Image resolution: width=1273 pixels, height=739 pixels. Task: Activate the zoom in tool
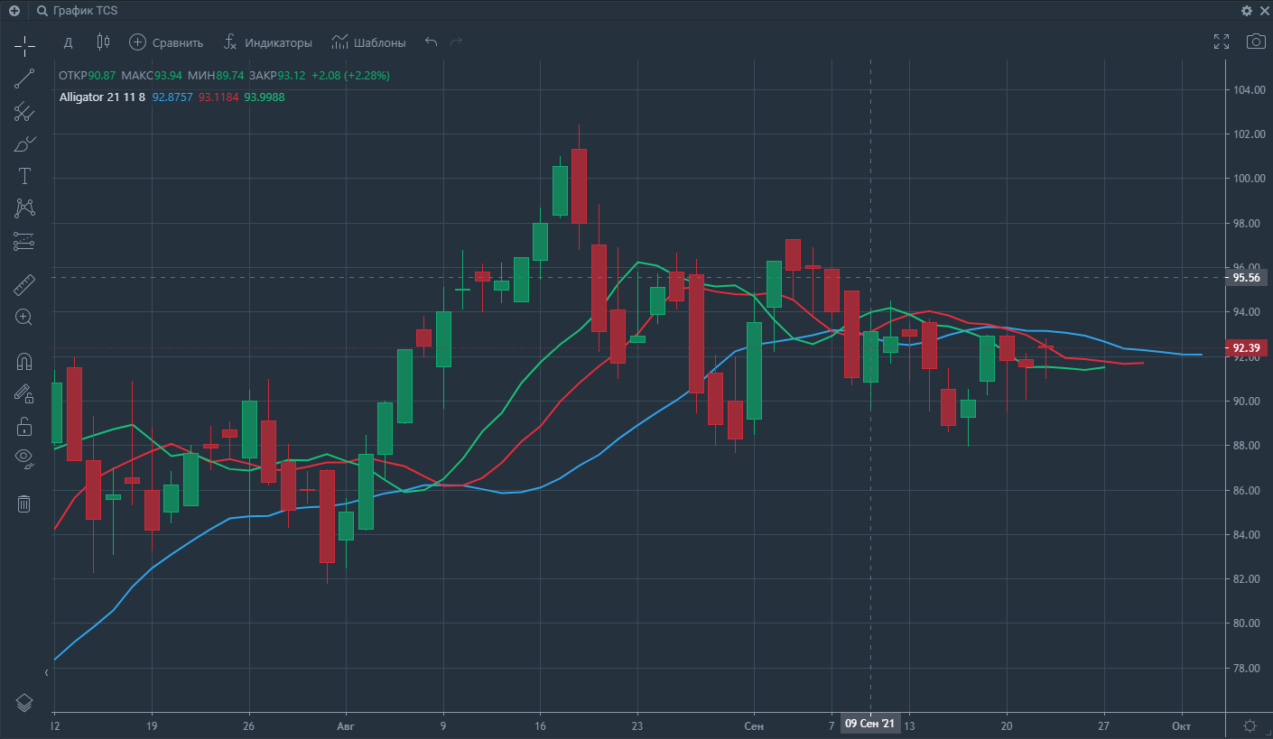[x=24, y=318]
